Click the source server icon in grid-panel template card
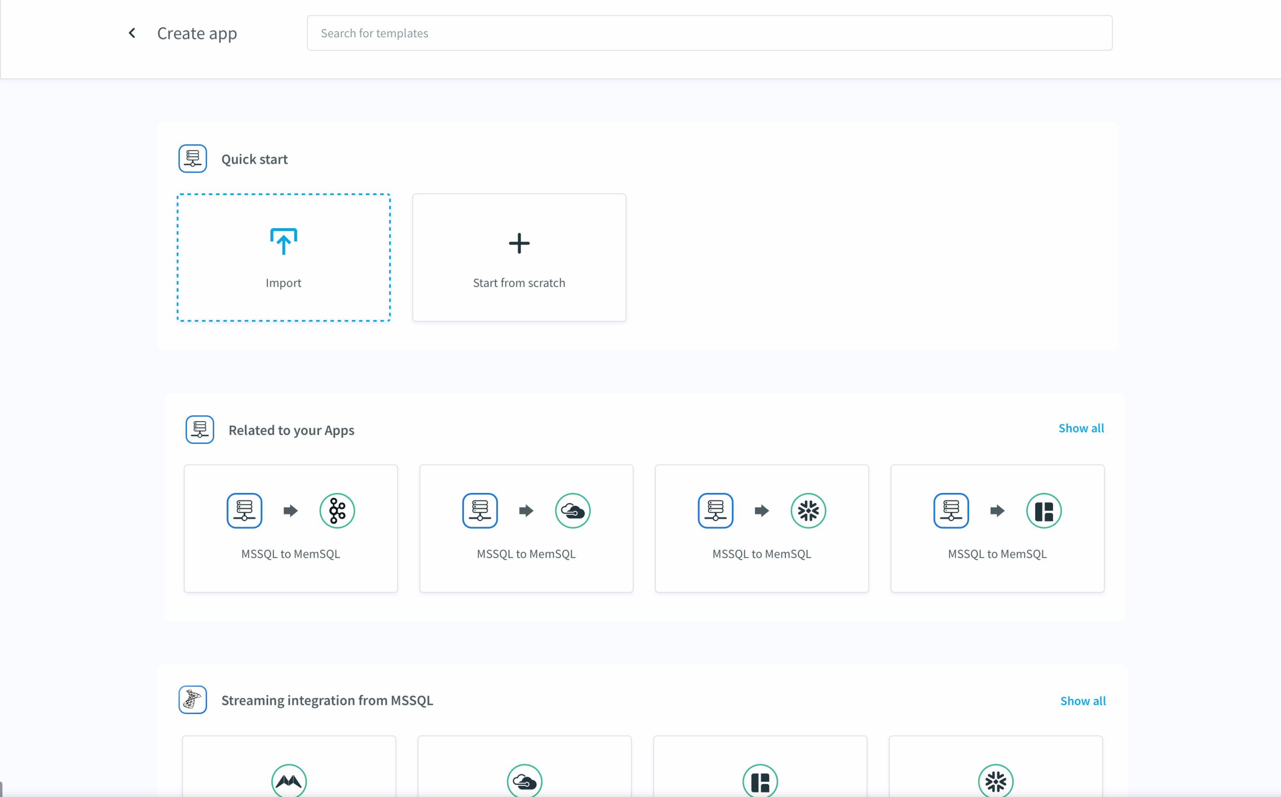The width and height of the screenshot is (1281, 797). [x=951, y=510]
